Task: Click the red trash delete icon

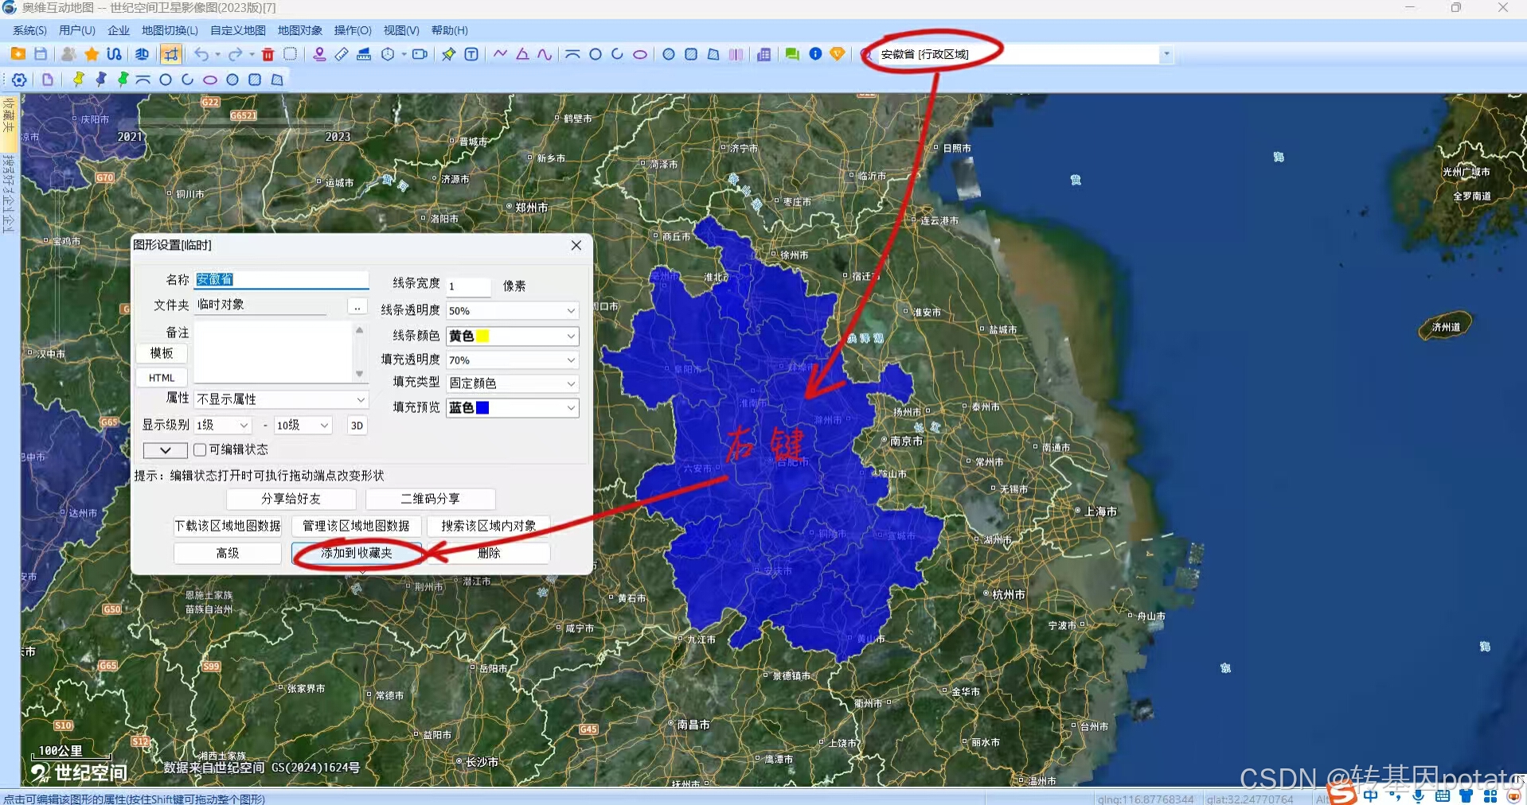Action: pyautogui.click(x=268, y=54)
